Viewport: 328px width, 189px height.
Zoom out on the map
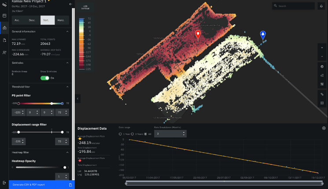coord(322,57)
